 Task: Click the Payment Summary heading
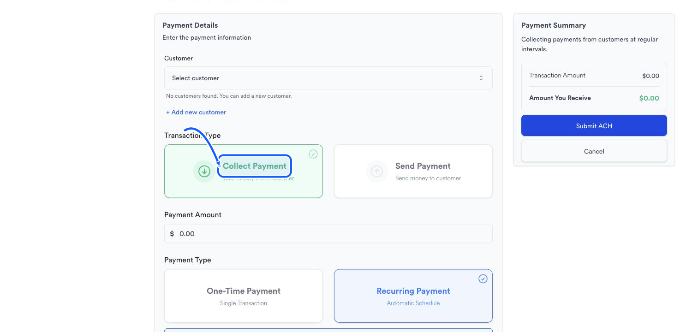[x=554, y=25]
